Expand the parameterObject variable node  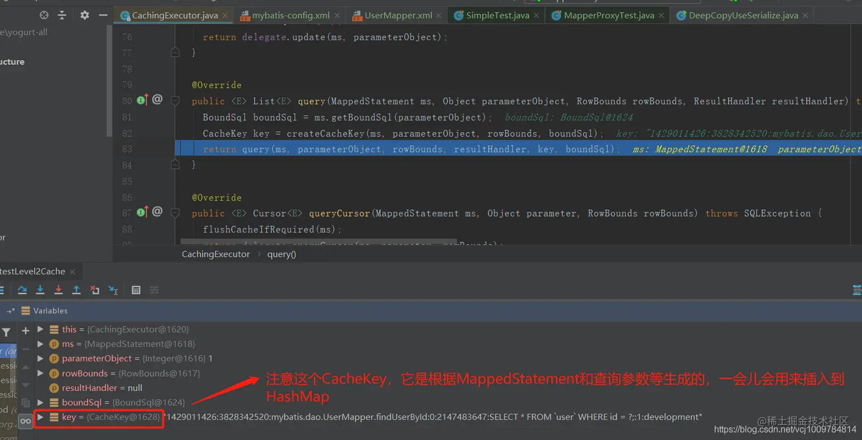[x=40, y=358]
